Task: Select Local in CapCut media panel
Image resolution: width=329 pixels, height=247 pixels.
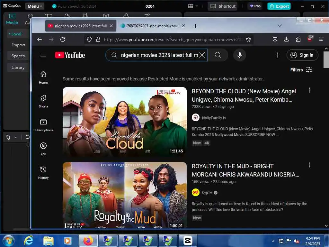Action: click(x=16, y=34)
